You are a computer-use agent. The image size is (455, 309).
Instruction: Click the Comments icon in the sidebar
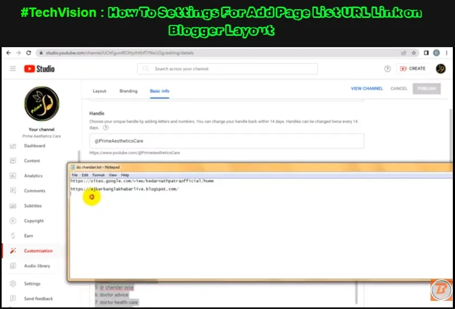click(13, 191)
